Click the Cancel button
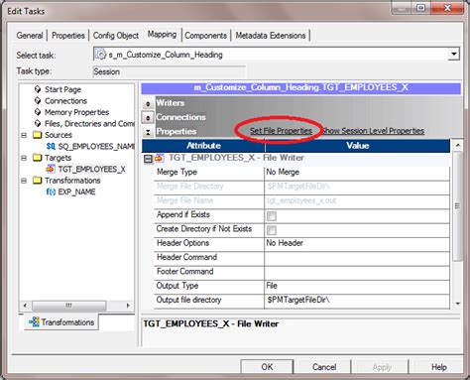 pos(324,367)
